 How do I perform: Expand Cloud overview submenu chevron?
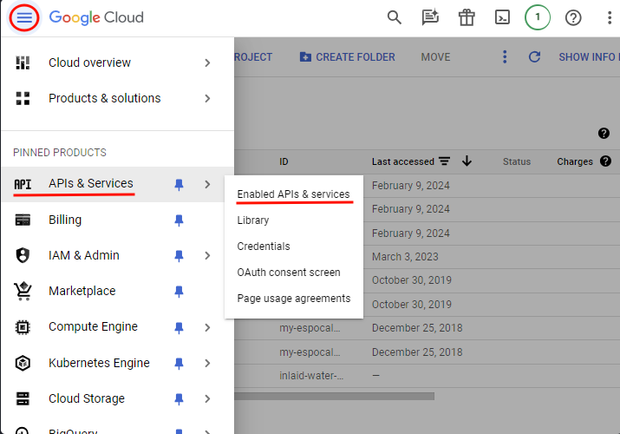pos(207,62)
